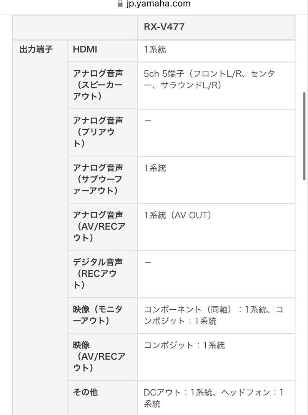Click the padlock icon beside jp.yamaha.com
Image resolution: width=308 pixels, height=415 pixels.
pos(120,3)
